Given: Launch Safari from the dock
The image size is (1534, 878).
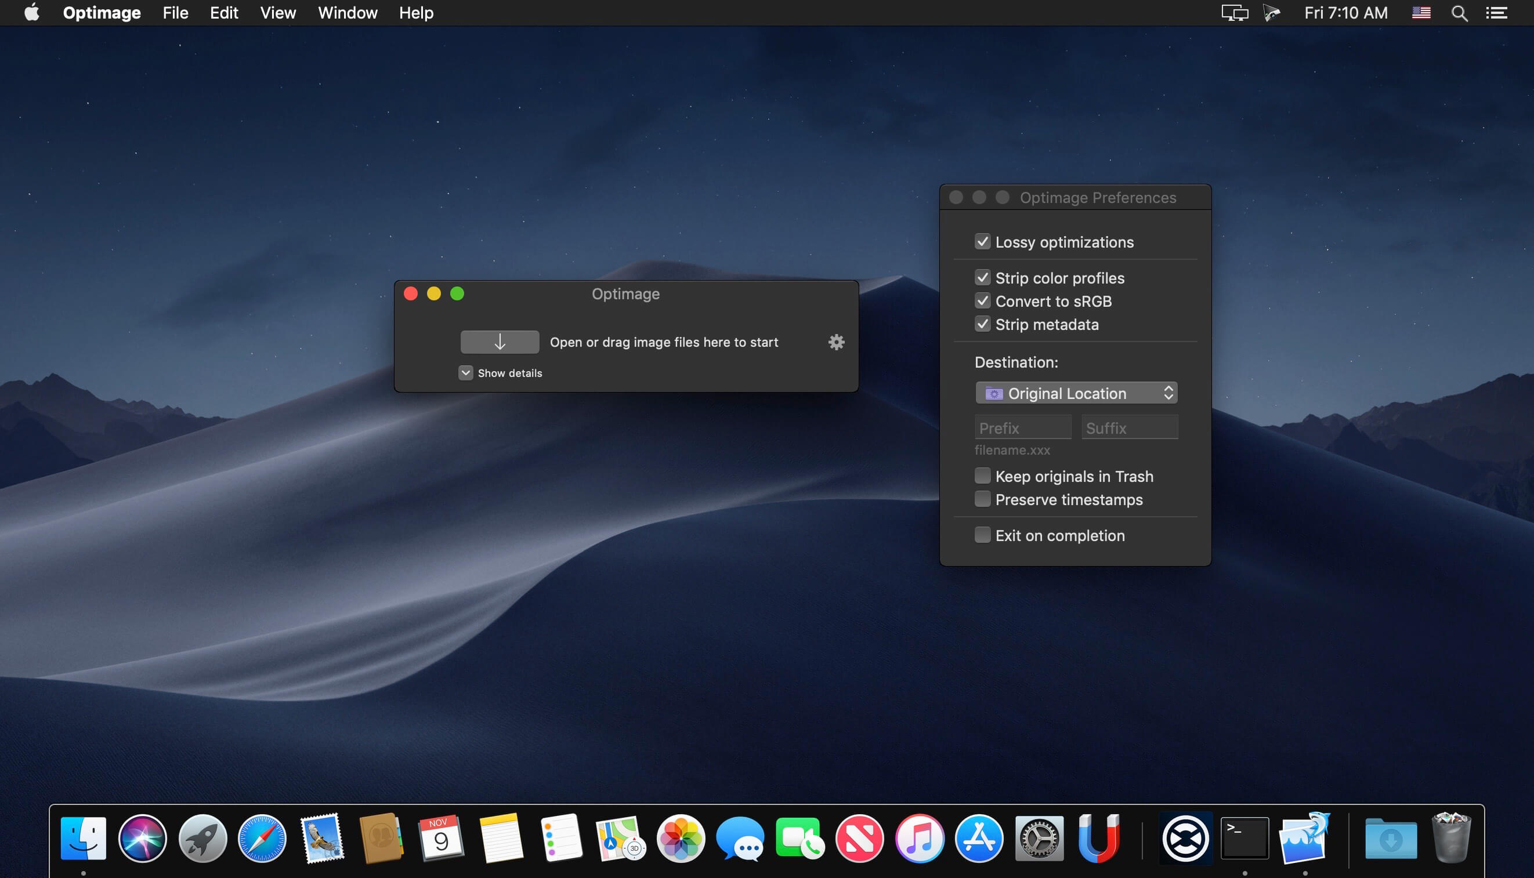Looking at the screenshot, I should click(x=262, y=838).
